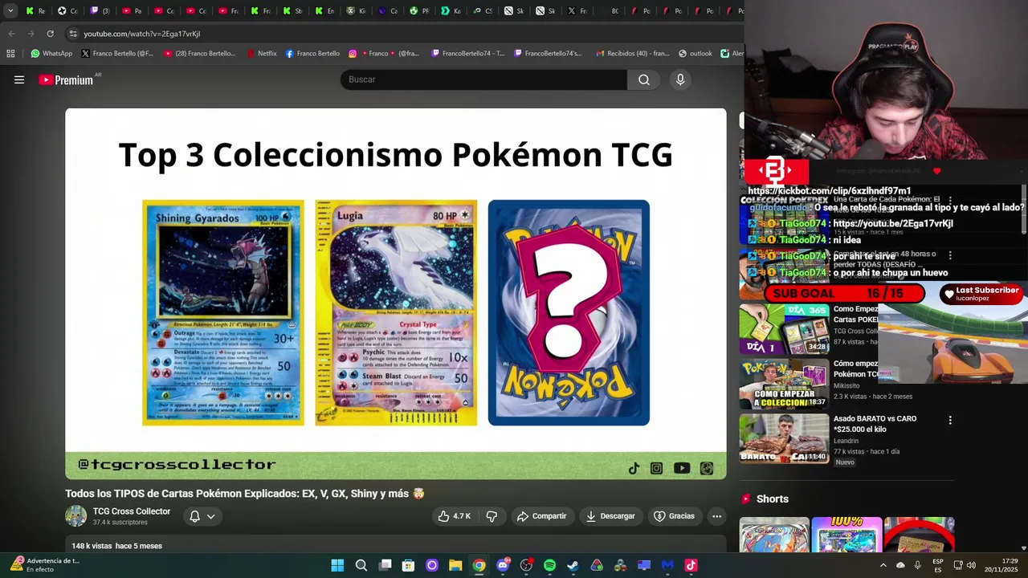Open the WhatsApp bookmark
This screenshot has width=1028, height=578.
pyautogui.click(x=51, y=54)
